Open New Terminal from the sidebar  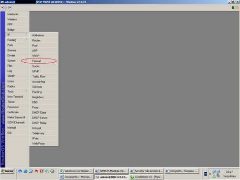click(x=15, y=97)
